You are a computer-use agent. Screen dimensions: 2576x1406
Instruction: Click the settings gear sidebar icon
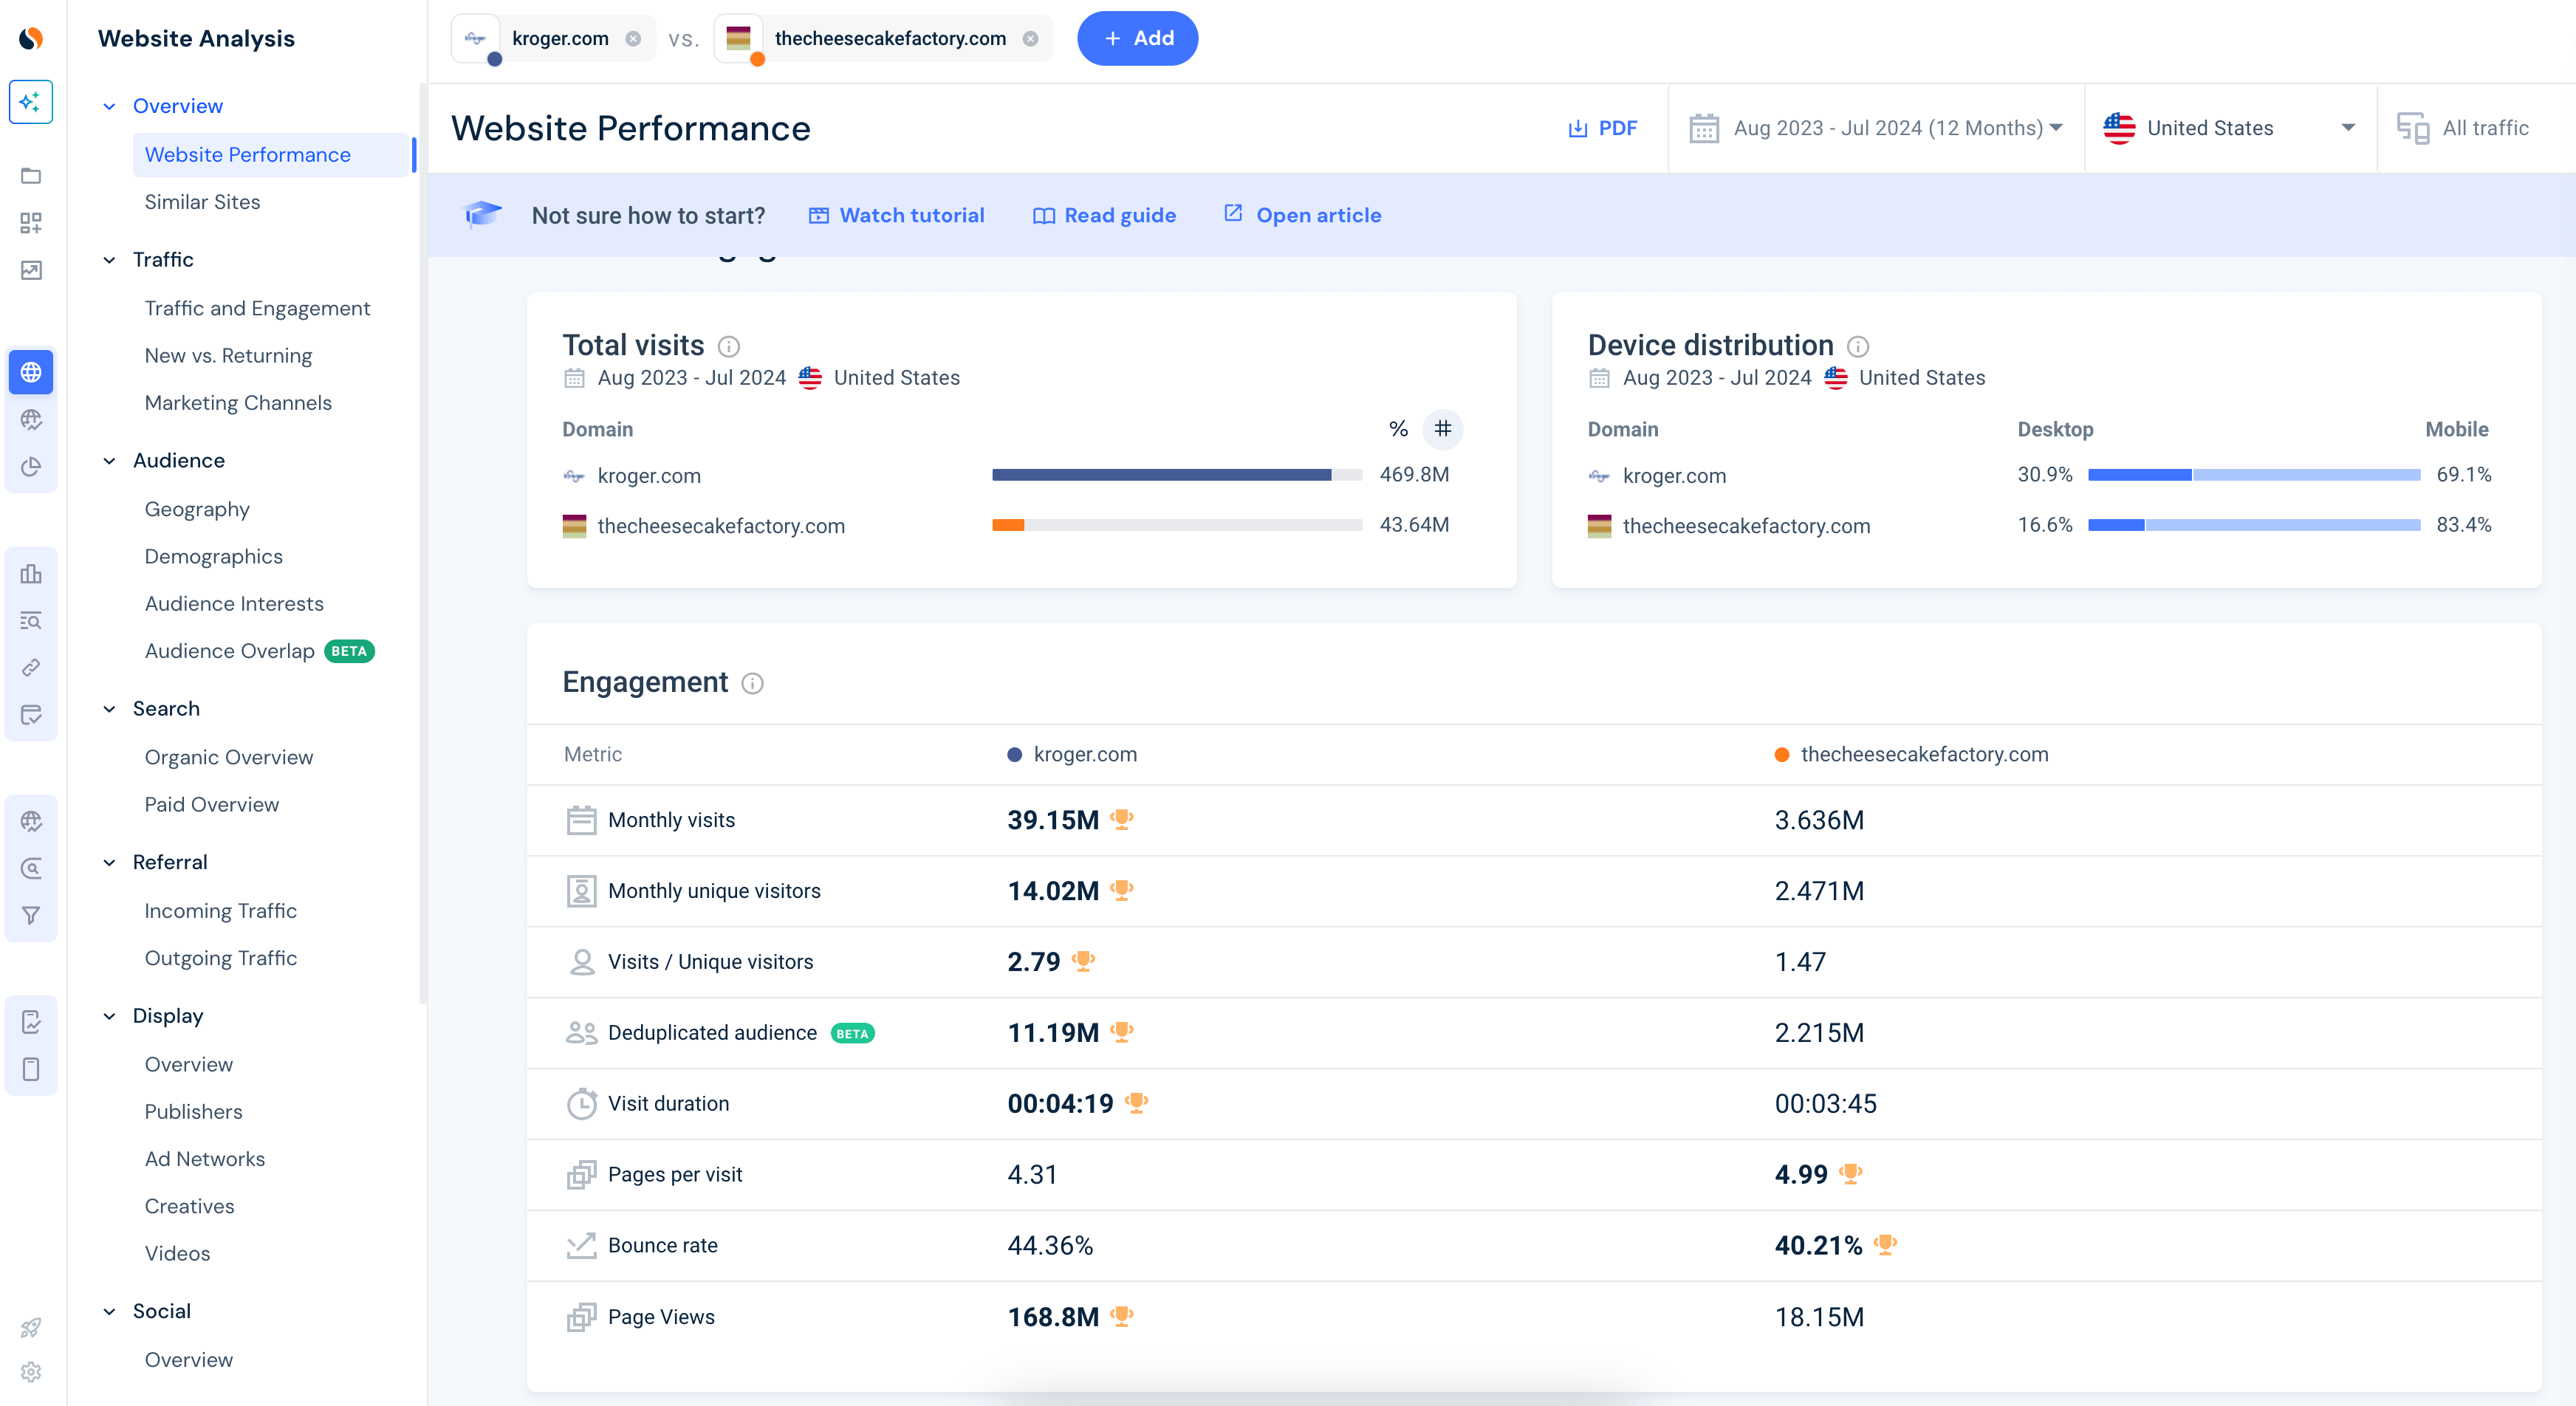tap(31, 1372)
